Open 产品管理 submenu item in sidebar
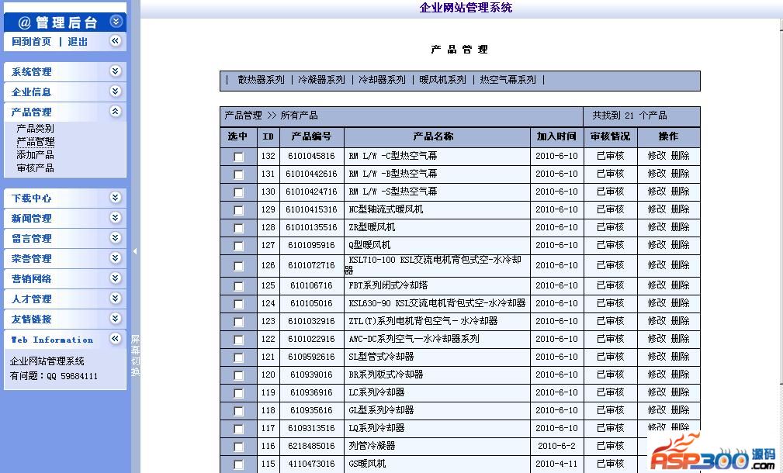This screenshot has width=783, height=473. point(35,142)
